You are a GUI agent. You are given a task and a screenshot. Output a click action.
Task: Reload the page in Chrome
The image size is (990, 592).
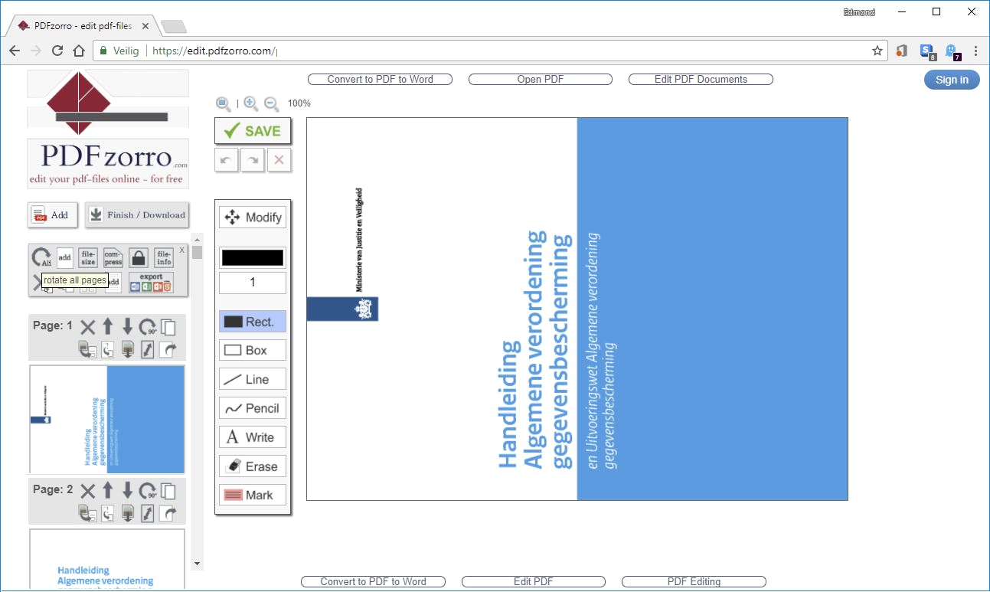[x=57, y=51]
